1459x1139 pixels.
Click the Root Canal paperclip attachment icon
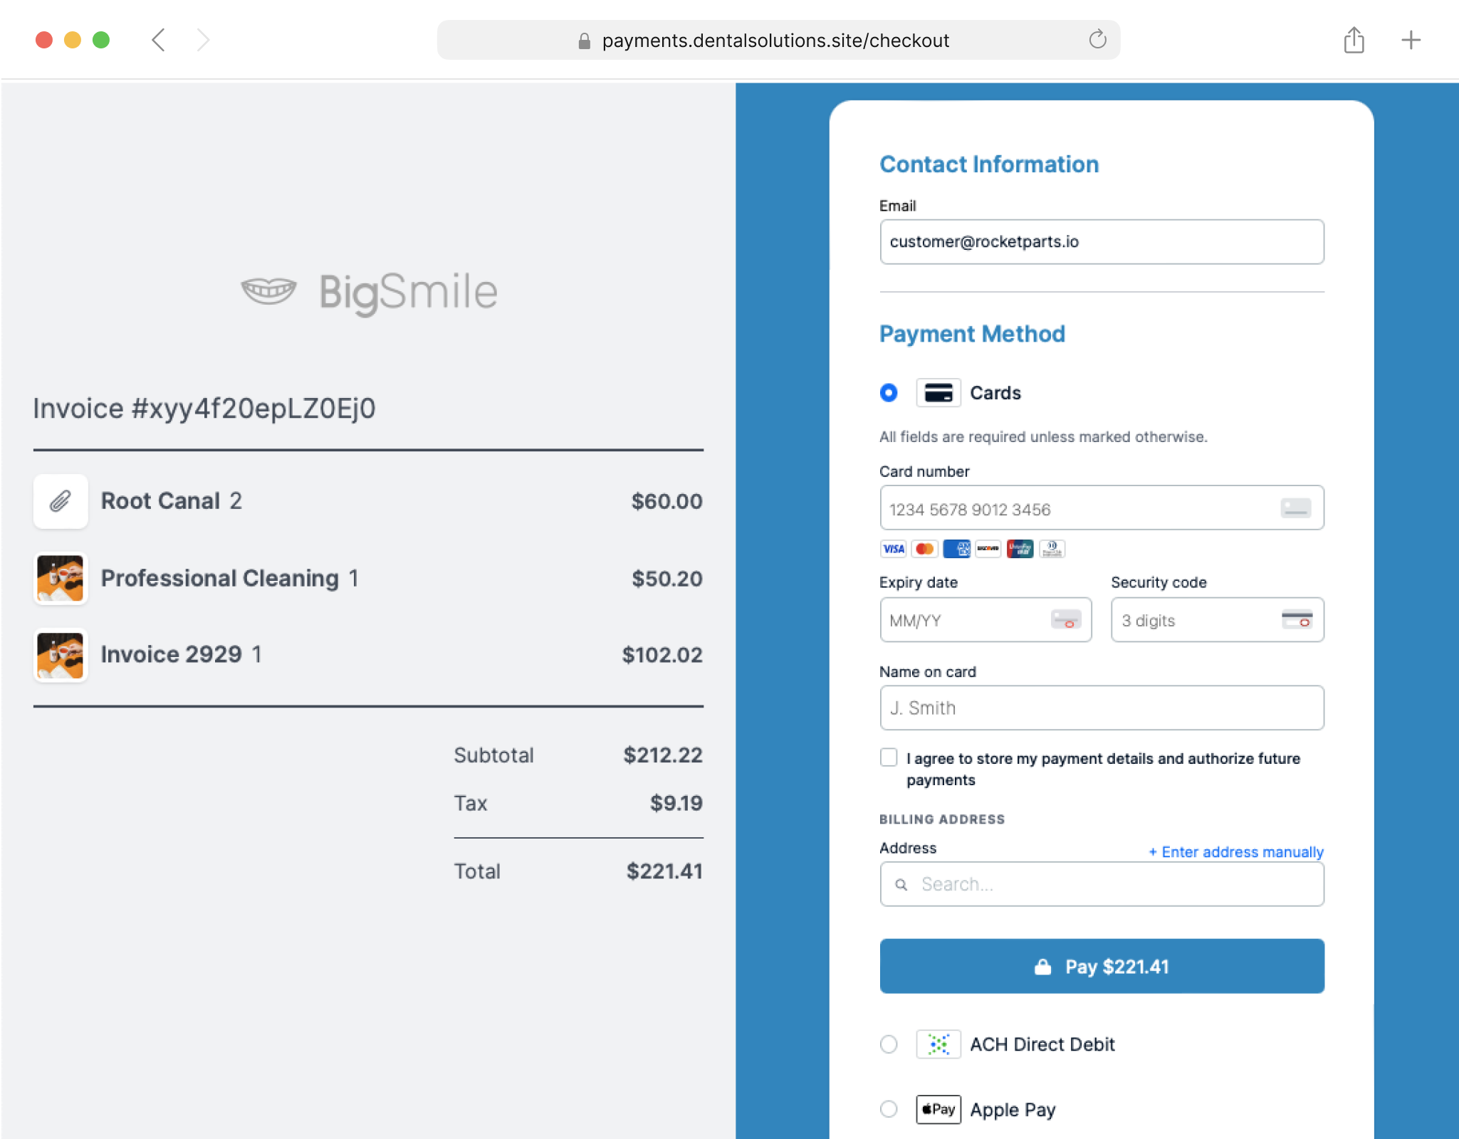(61, 501)
